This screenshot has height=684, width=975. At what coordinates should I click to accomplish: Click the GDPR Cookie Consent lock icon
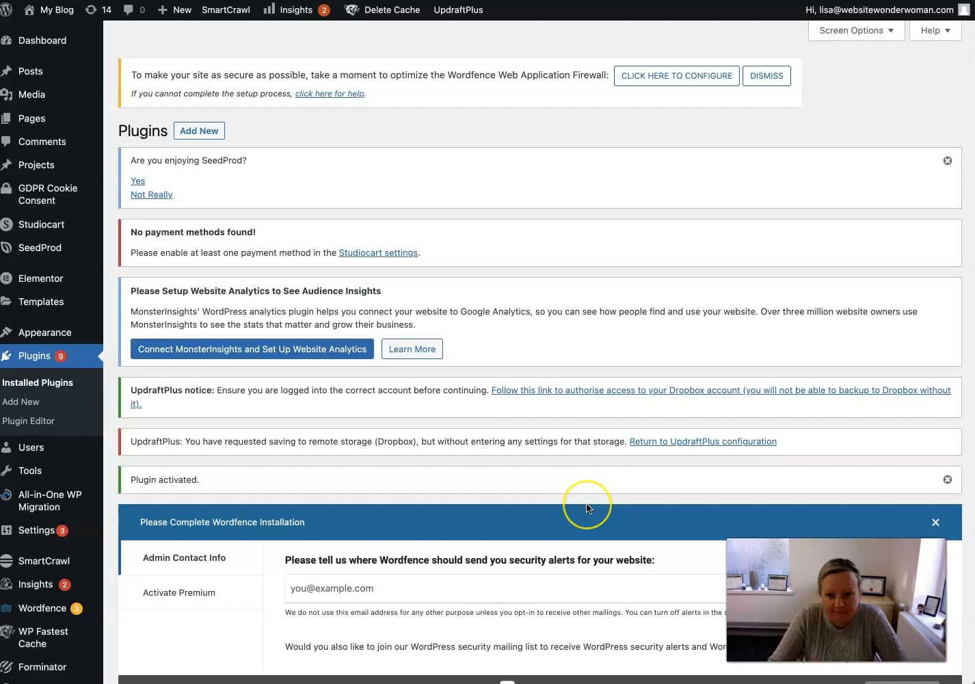6,189
